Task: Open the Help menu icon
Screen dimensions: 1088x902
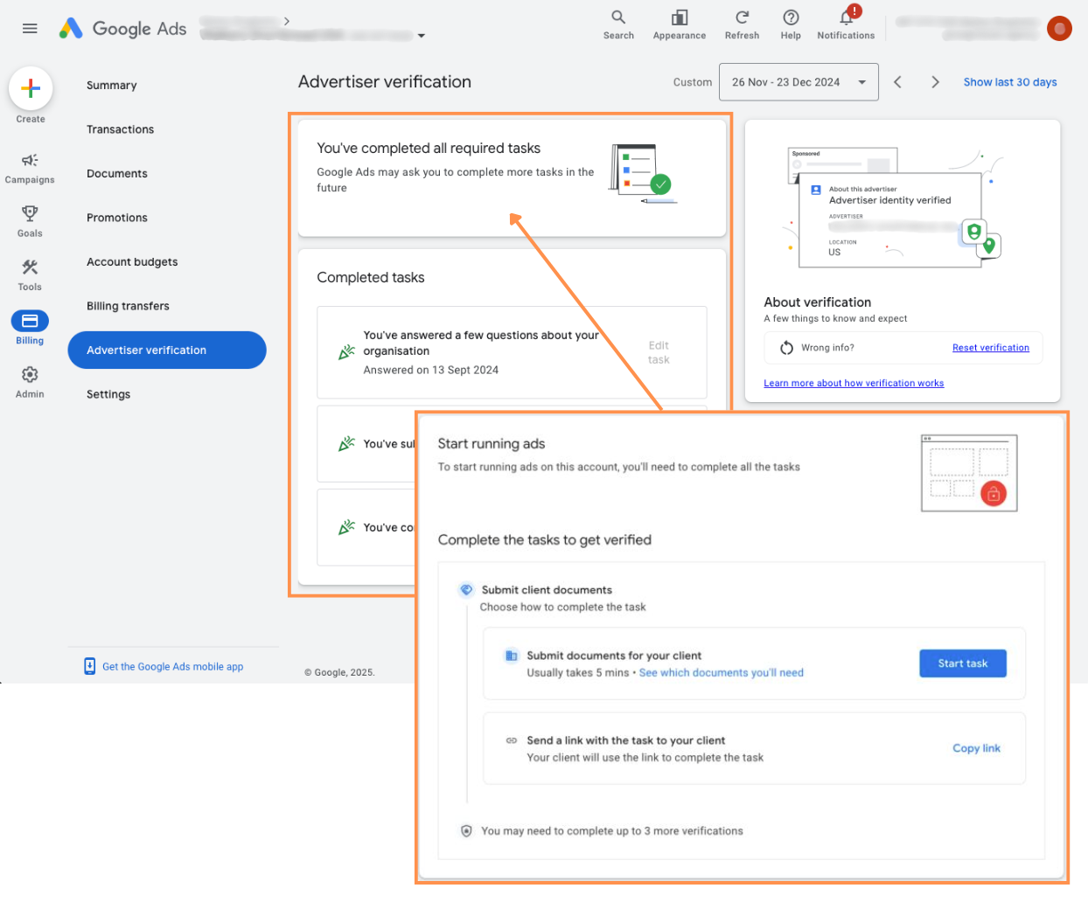Action: point(791,24)
